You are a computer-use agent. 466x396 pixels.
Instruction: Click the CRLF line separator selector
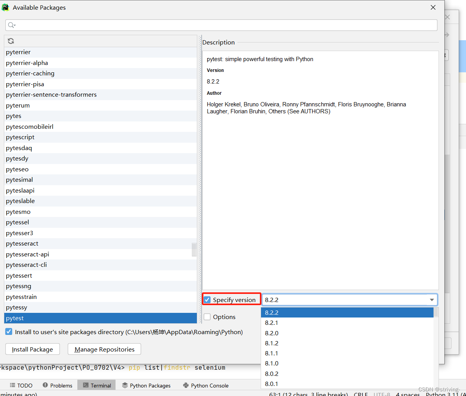pyautogui.click(x=361, y=394)
